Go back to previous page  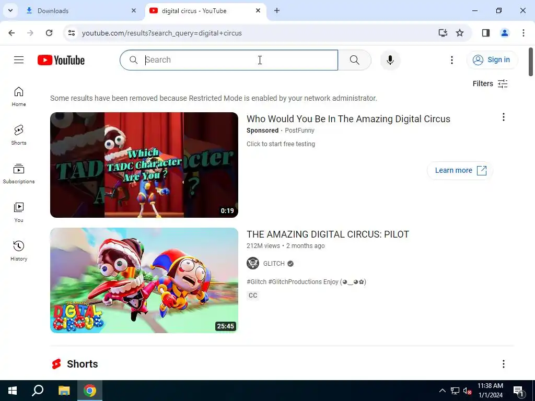[11, 33]
